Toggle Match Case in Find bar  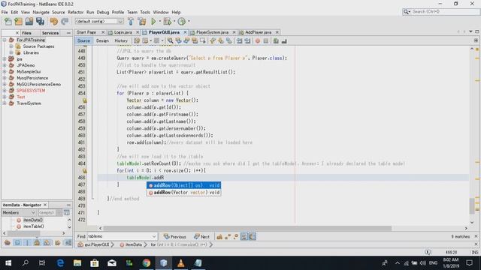point(219,237)
